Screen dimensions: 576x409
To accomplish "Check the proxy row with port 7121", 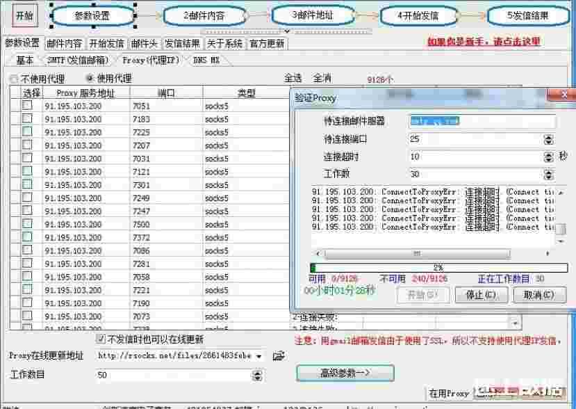I will (x=27, y=171).
